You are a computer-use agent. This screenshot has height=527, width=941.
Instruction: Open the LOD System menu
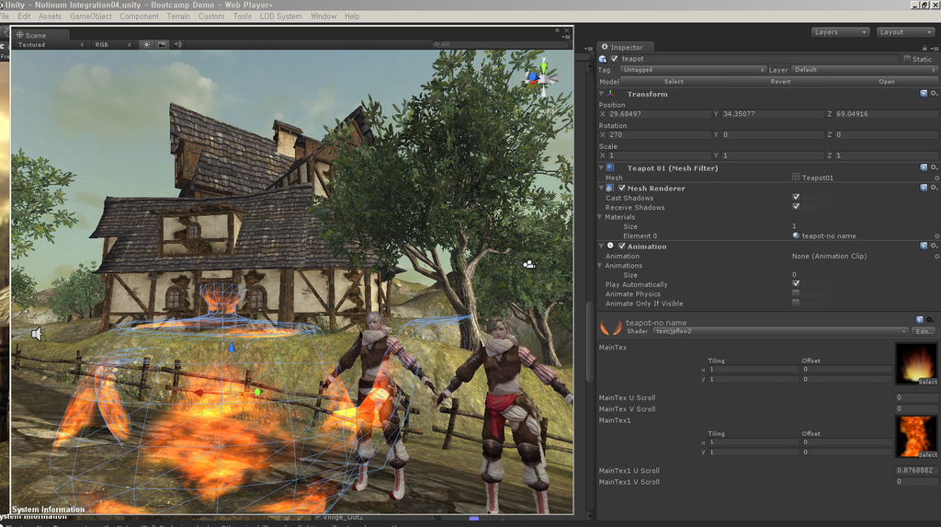[281, 17]
